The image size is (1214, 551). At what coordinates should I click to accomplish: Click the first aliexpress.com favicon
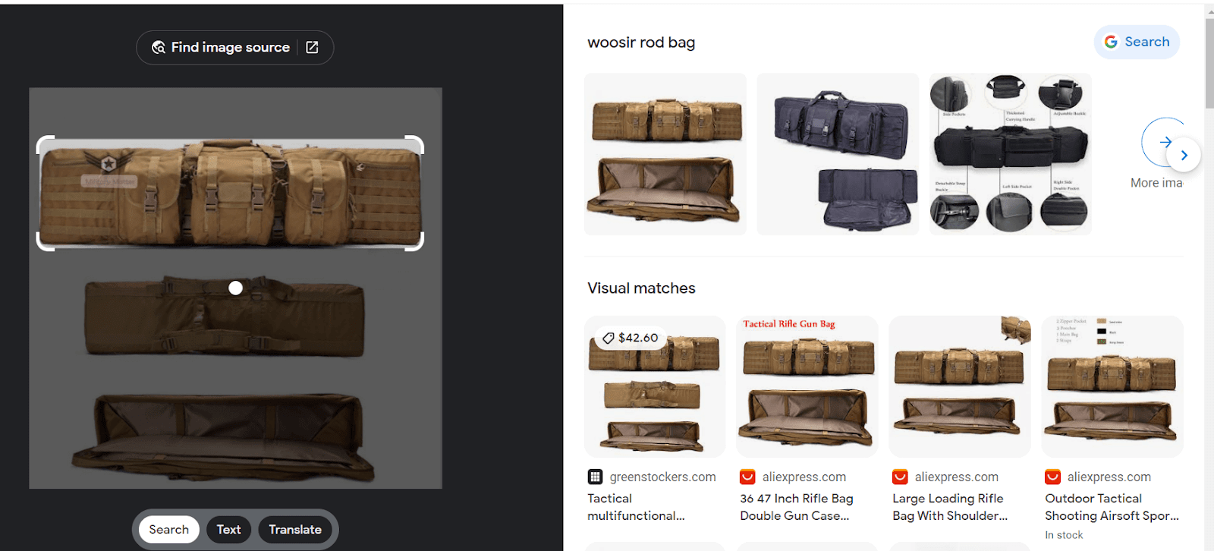[x=747, y=477]
